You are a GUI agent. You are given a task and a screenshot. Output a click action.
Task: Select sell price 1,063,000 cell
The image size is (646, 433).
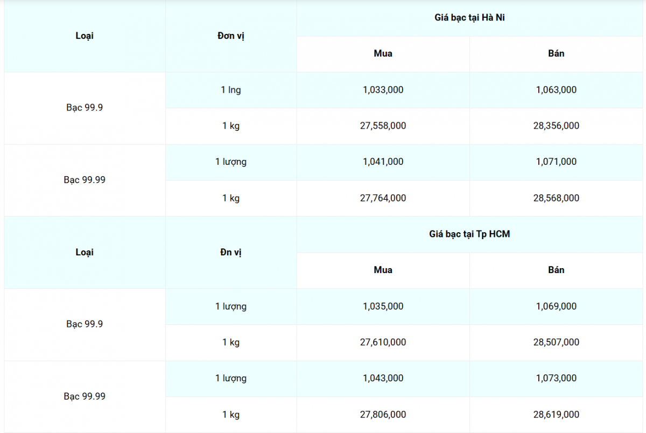pos(556,90)
